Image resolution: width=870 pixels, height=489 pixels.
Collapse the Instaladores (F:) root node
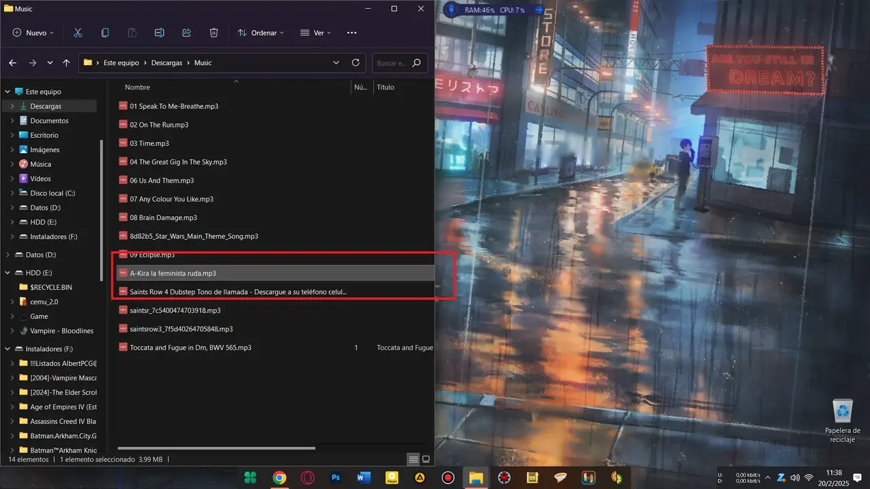(7, 349)
